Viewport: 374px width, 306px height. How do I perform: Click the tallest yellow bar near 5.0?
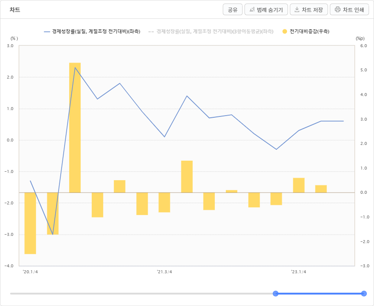[x=75, y=127]
